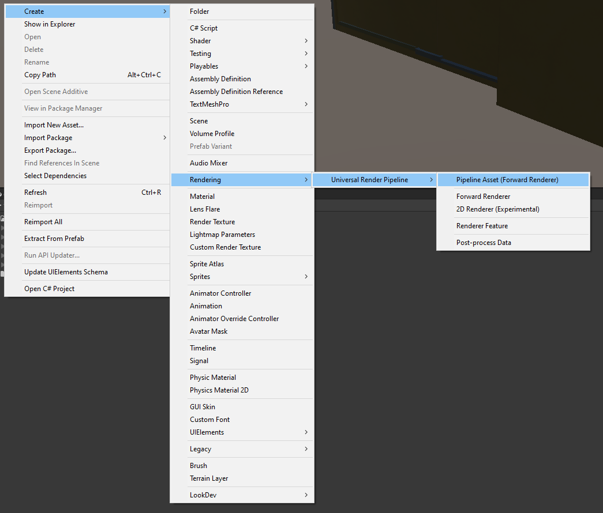Viewport: 603px width, 513px height.
Task: Create a Physic Material
Action: click(x=242, y=378)
